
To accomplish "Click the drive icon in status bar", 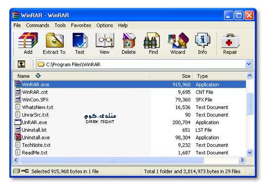I will click(16, 171).
